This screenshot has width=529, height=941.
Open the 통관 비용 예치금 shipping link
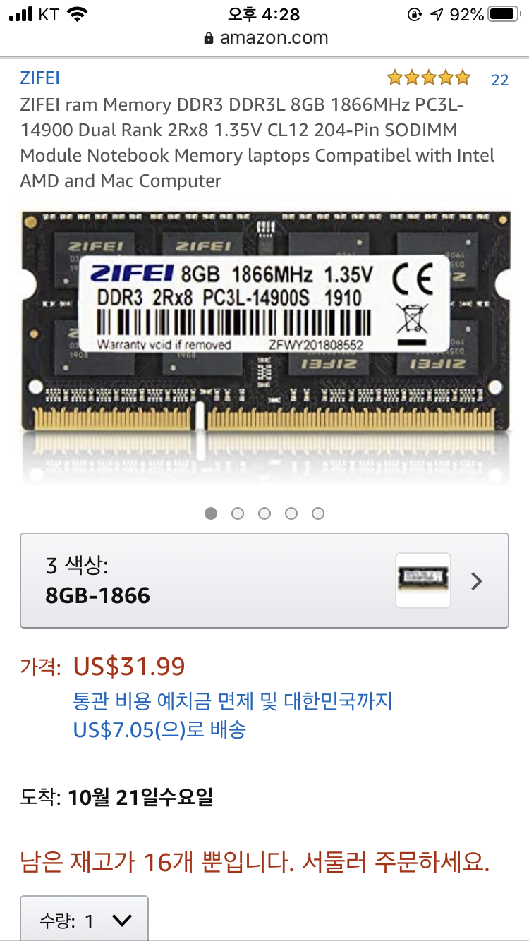(233, 715)
